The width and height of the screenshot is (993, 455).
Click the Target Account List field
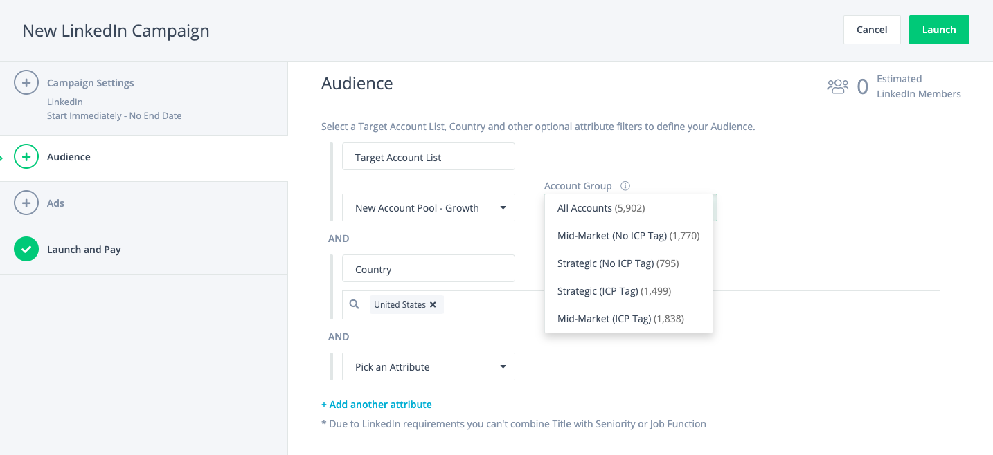tap(429, 156)
